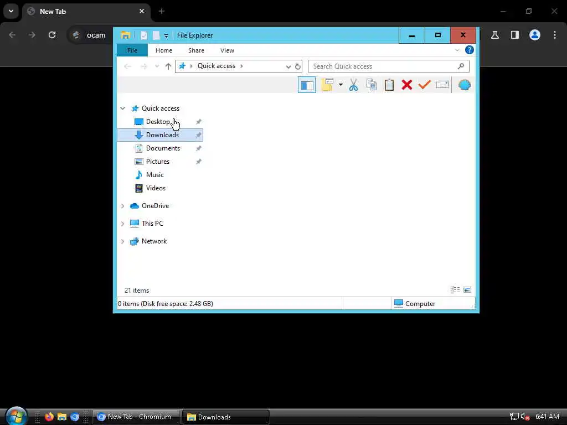Open Customize Quick Access Toolbar dropdown
Viewport: 567px width, 425px height.
pyautogui.click(x=166, y=35)
